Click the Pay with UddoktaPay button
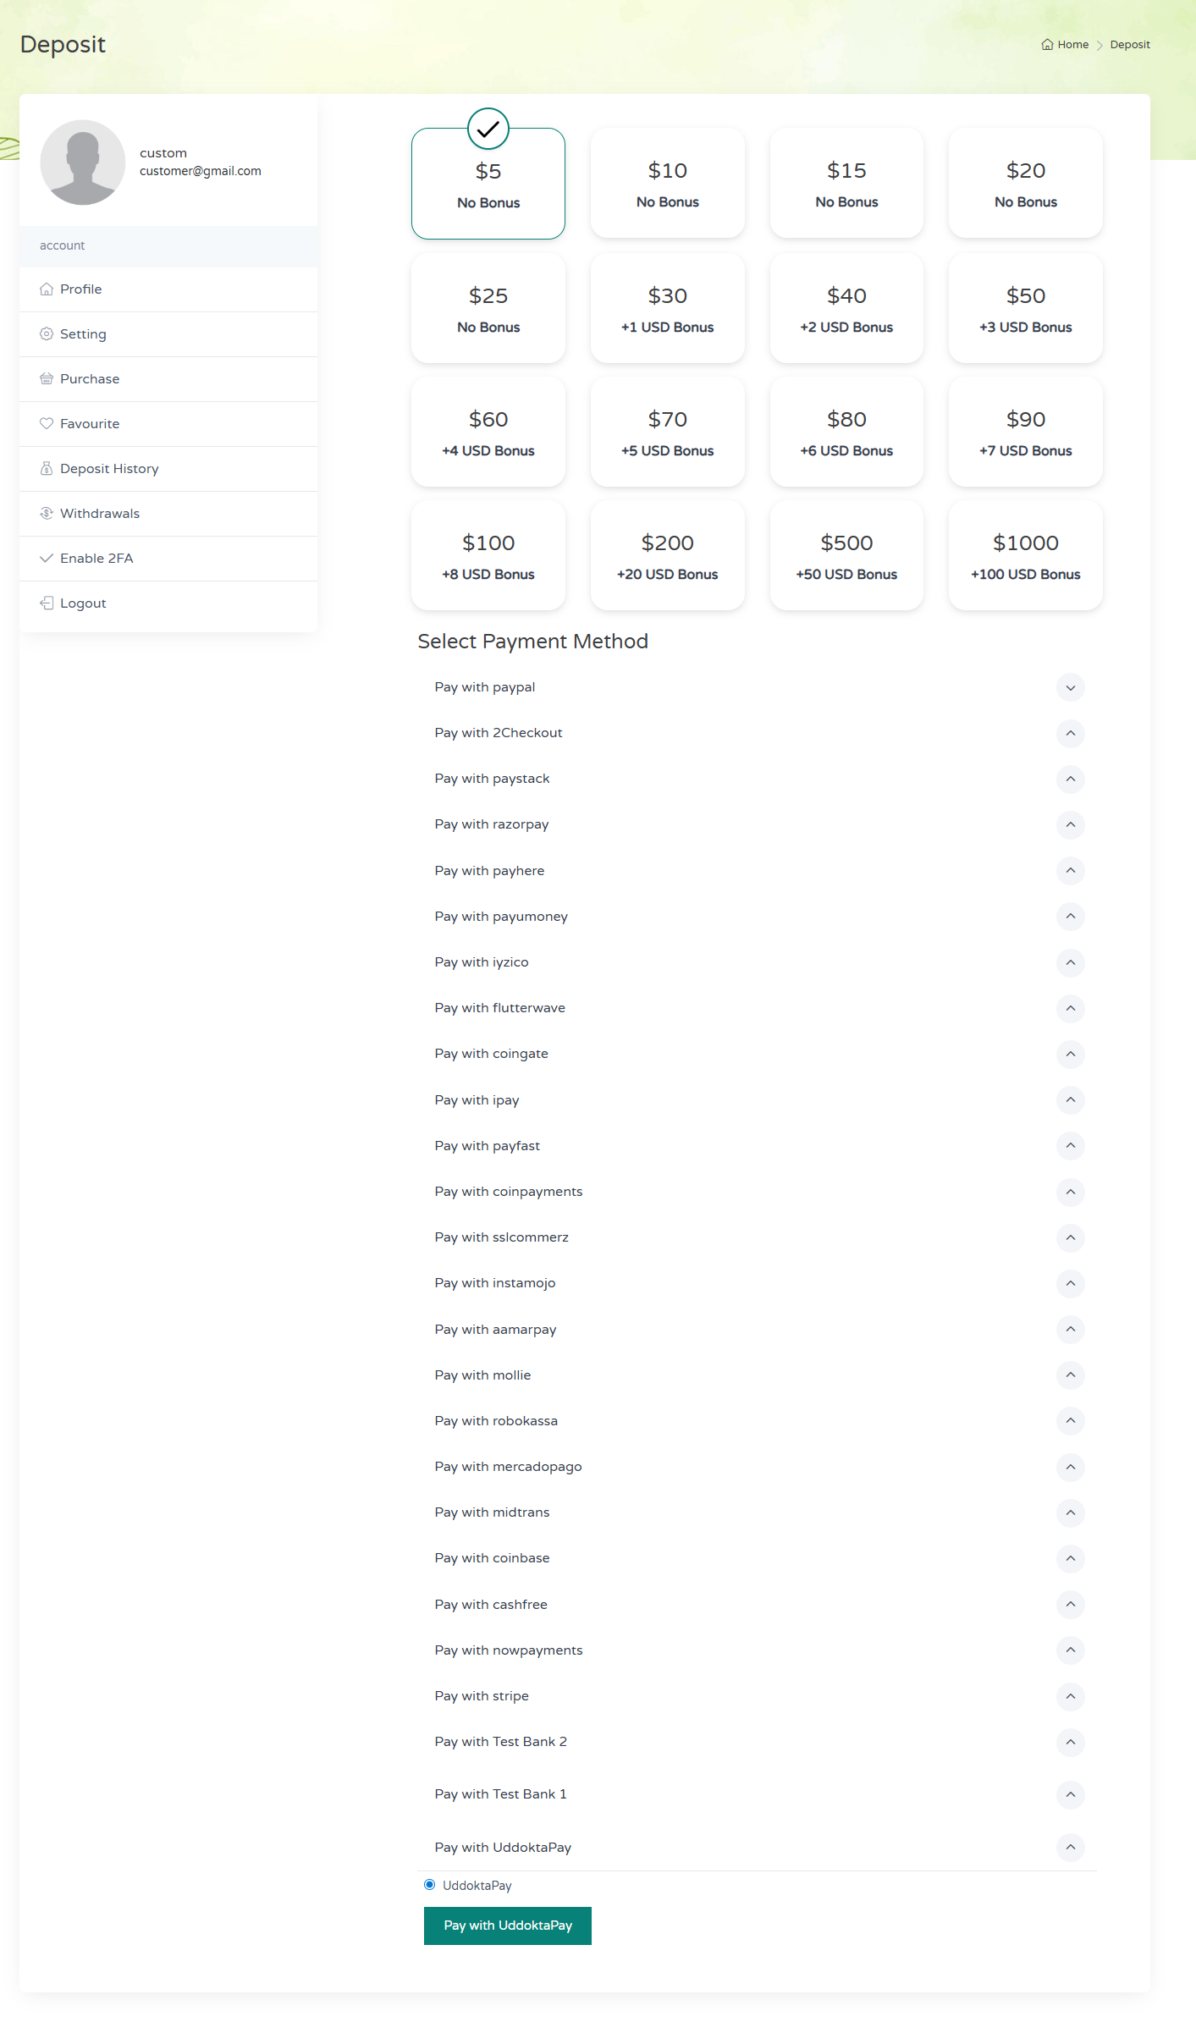This screenshot has height=2033, width=1196. tap(507, 1926)
